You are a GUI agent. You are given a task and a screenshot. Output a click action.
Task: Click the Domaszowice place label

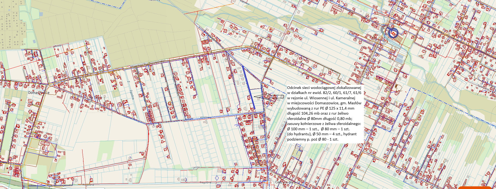(x=39, y=93)
